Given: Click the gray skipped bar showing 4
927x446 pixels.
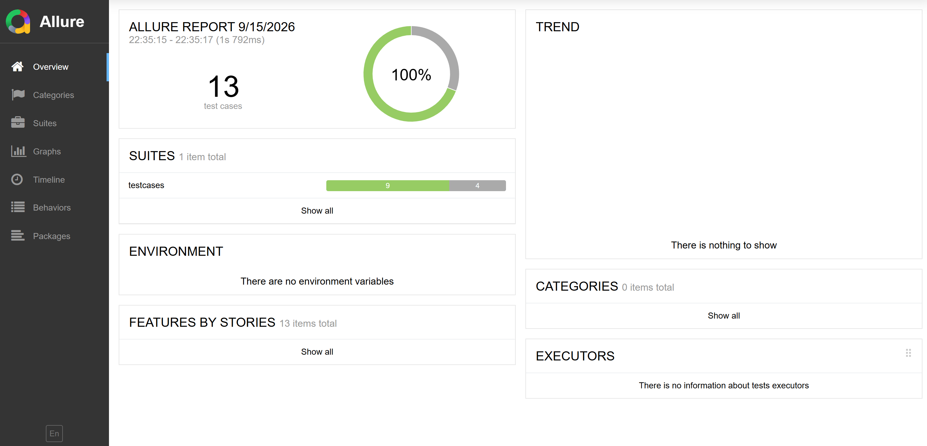Looking at the screenshot, I should pyautogui.click(x=477, y=186).
